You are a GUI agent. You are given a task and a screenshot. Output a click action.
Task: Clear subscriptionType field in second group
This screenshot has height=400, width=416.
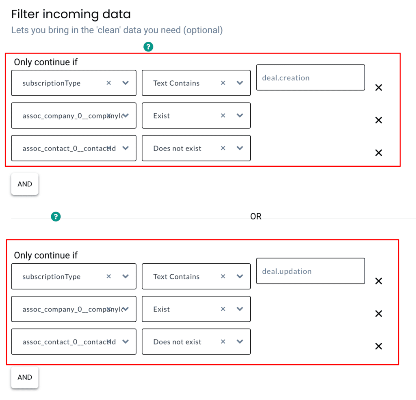point(109,276)
